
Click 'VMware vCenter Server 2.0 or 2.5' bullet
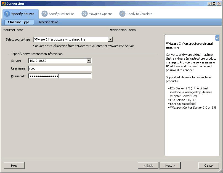click(193, 108)
